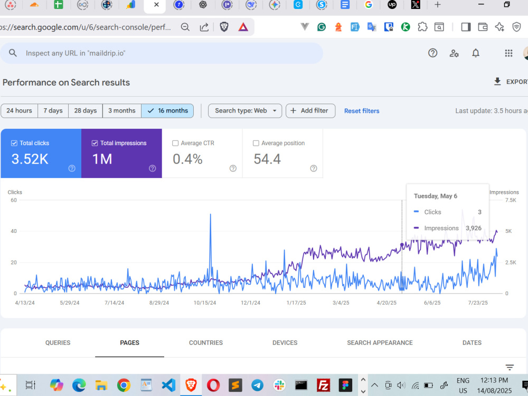The width and height of the screenshot is (528, 396).
Task: Click help icon on Average position card
Action: (314, 168)
